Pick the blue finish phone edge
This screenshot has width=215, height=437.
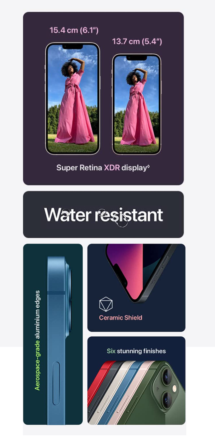[x=120, y=393]
